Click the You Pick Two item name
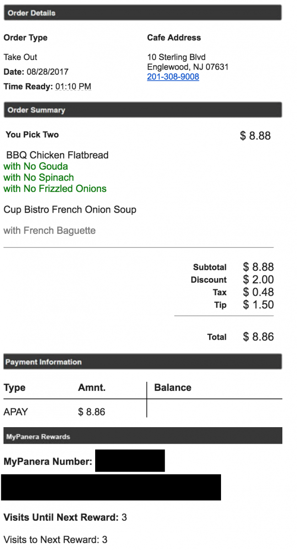The height and width of the screenshot is (550, 297). pyautogui.click(x=32, y=135)
